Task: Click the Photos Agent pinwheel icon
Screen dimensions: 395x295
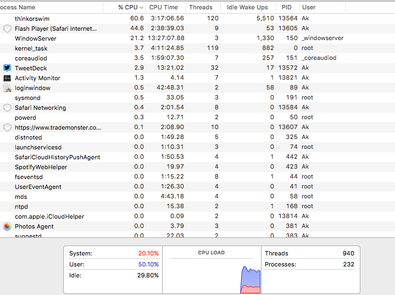Action: tap(7, 226)
